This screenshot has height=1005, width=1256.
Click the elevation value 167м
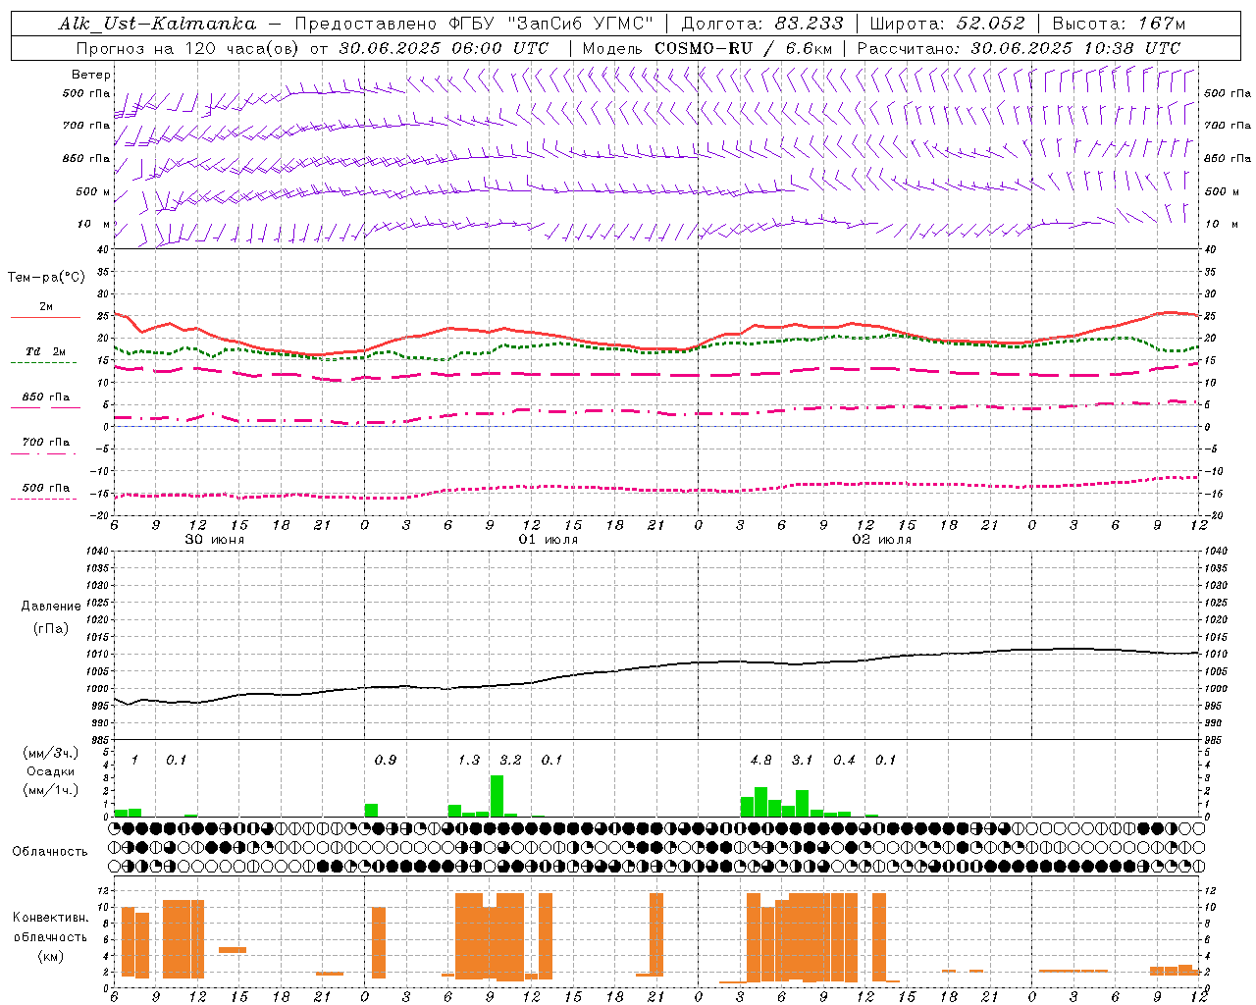tap(1162, 24)
